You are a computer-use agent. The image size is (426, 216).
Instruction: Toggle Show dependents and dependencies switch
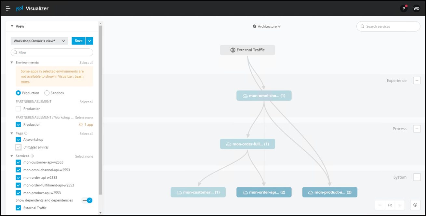coord(87,200)
